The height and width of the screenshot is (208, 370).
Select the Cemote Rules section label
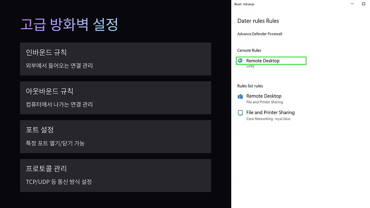coord(249,50)
